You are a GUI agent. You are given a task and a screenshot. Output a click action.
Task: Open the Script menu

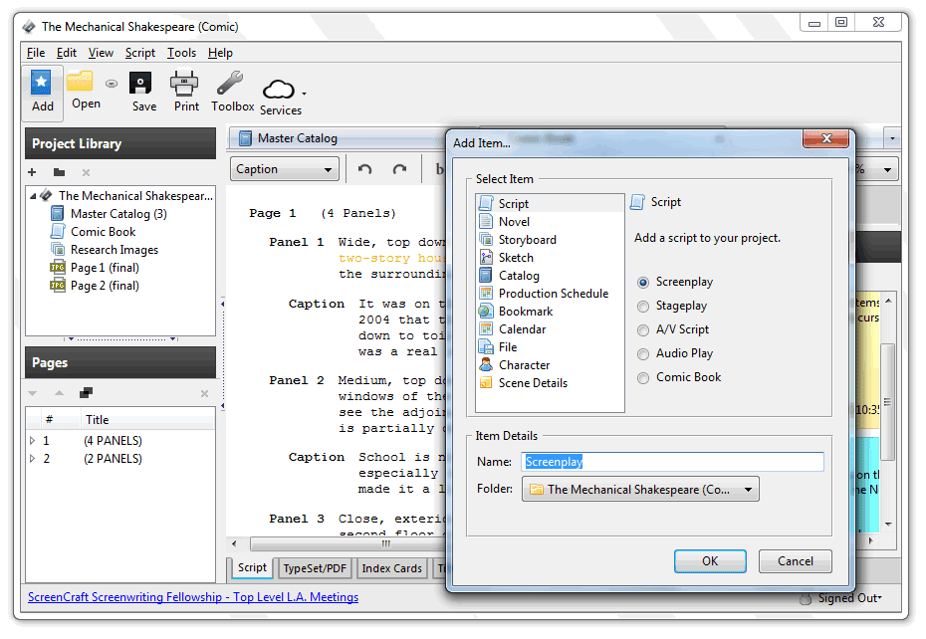click(x=139, y=53)
